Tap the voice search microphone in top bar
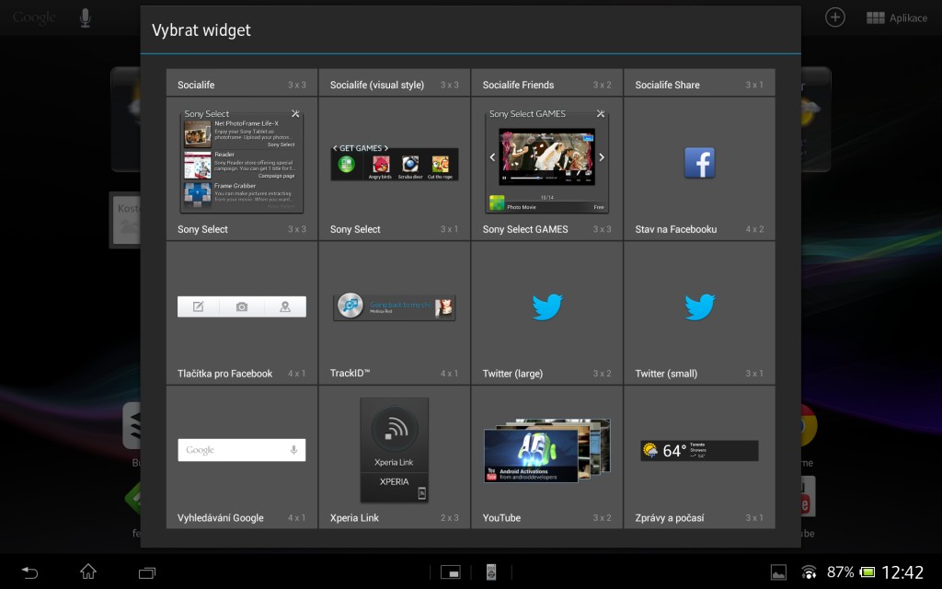The image size is (942, 589). 86,18
